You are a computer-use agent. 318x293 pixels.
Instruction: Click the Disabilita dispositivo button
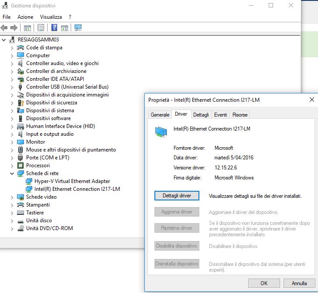point(177,246)
